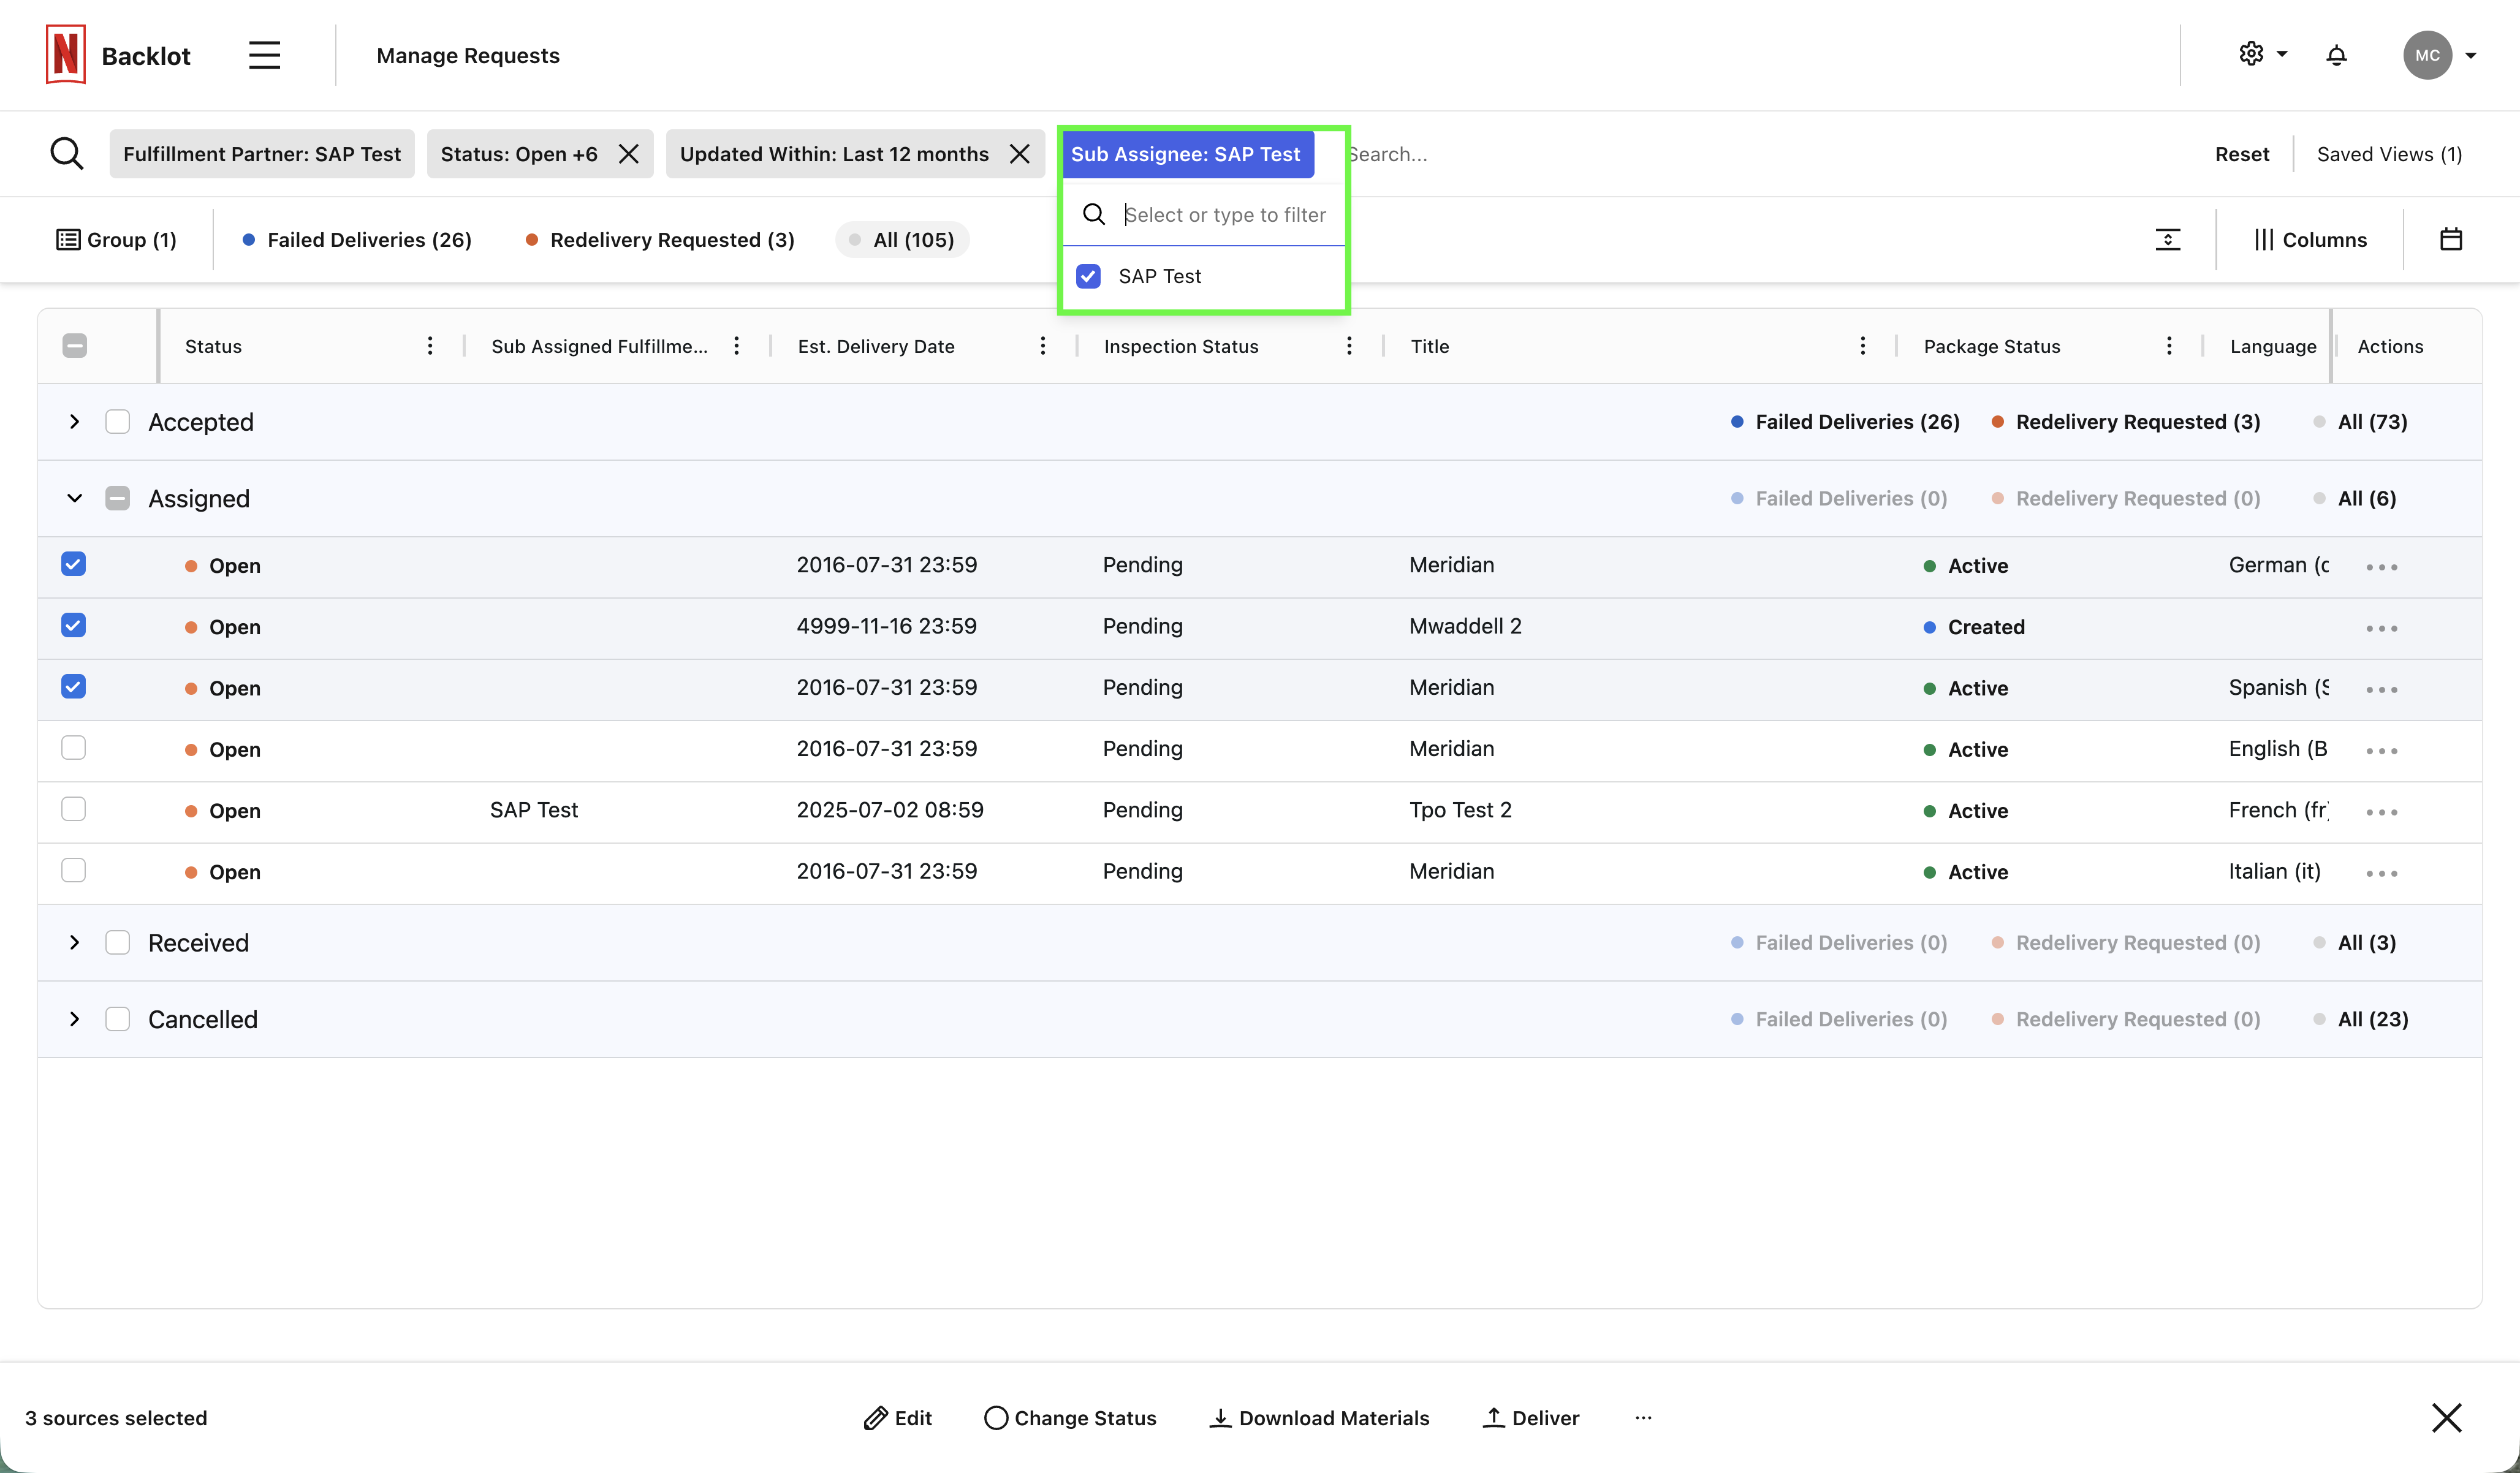The height and width of the screenshot is (1473, 2520).
Task: Open Status column options menu
Action: point(430,346)
